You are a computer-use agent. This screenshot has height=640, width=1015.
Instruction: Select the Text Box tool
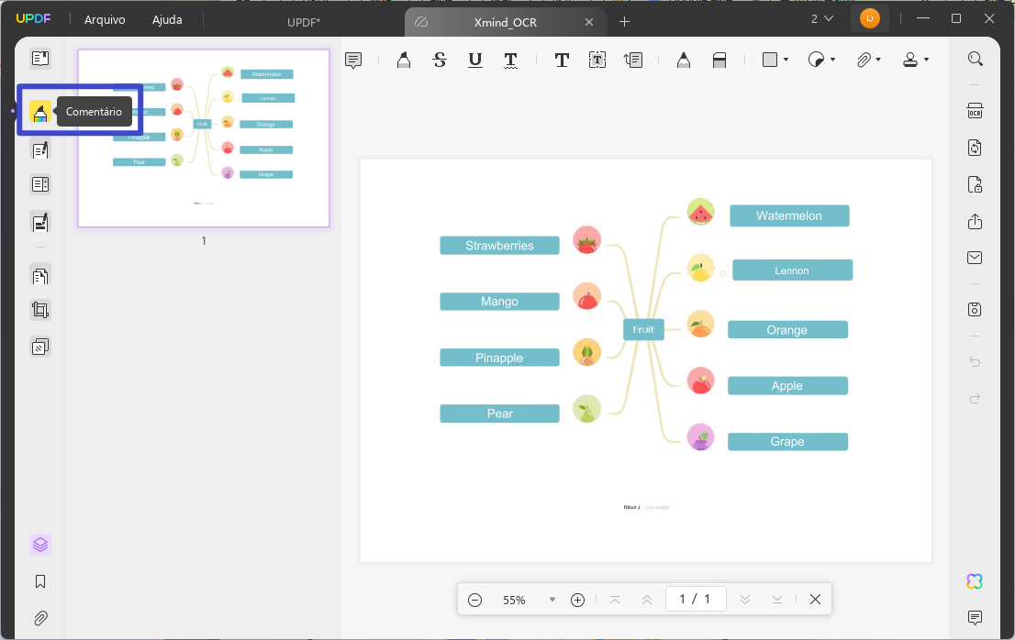pyautogui.click(x=597, y=61)
